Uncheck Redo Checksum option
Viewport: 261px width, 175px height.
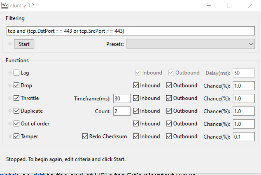(x=85, y=136)
